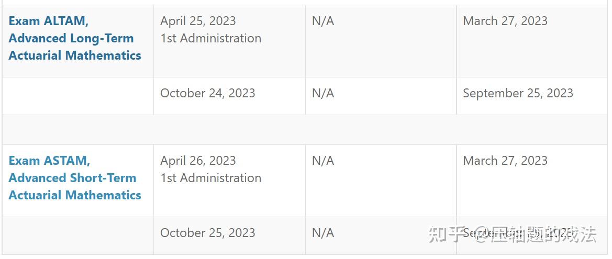Click N/A in the April 26 row
The height and width of the screenshot is (259, 612).
322,161
